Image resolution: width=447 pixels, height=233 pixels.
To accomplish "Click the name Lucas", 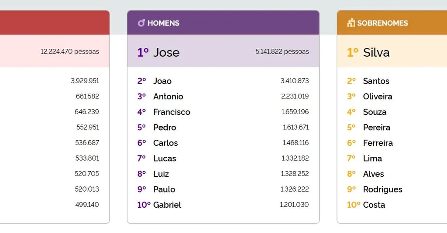I will 165,159.
